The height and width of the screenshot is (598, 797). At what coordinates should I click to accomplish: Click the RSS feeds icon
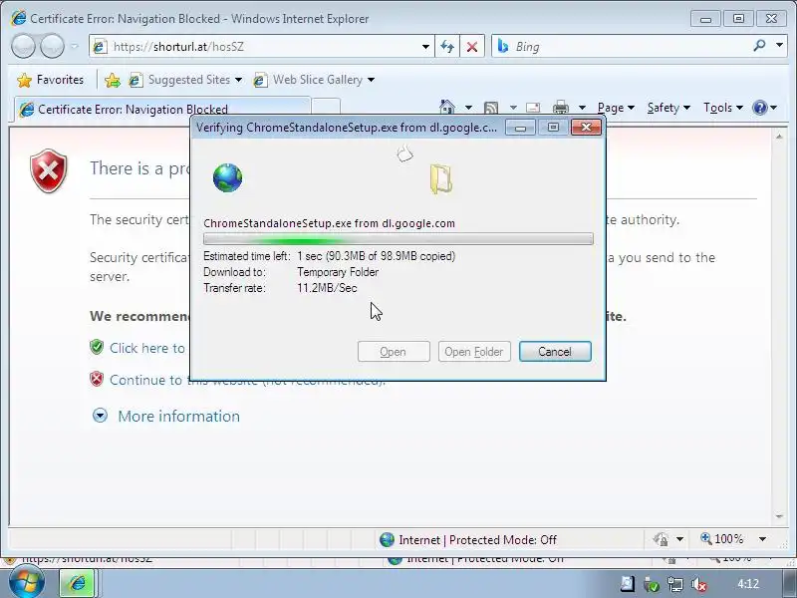point(491,108)
